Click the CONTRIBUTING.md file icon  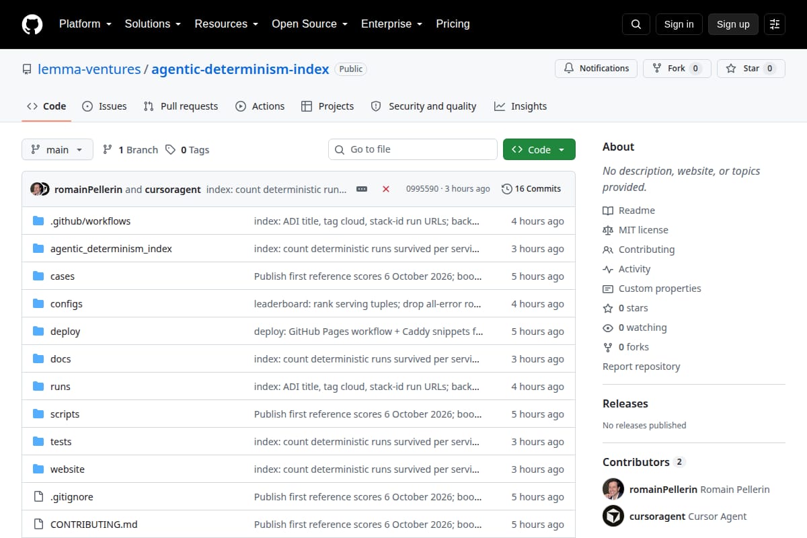point(38,524)
